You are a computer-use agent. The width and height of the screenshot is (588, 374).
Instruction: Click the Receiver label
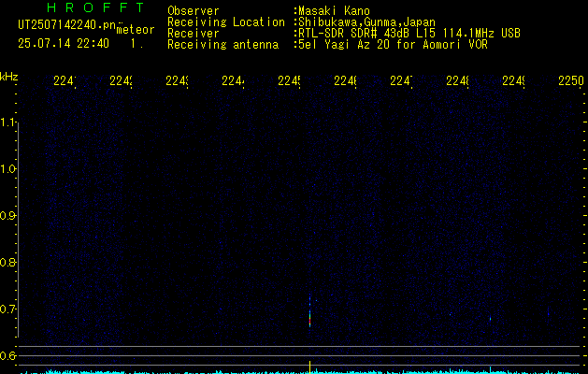(x=194, y=34)
